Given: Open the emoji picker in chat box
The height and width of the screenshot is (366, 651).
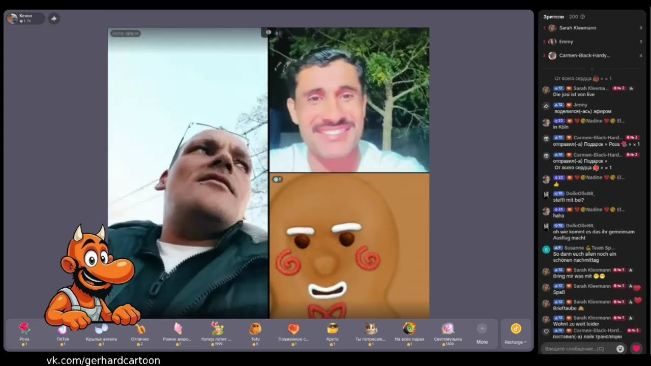Looking at the screenshot, I should (620, 349).
